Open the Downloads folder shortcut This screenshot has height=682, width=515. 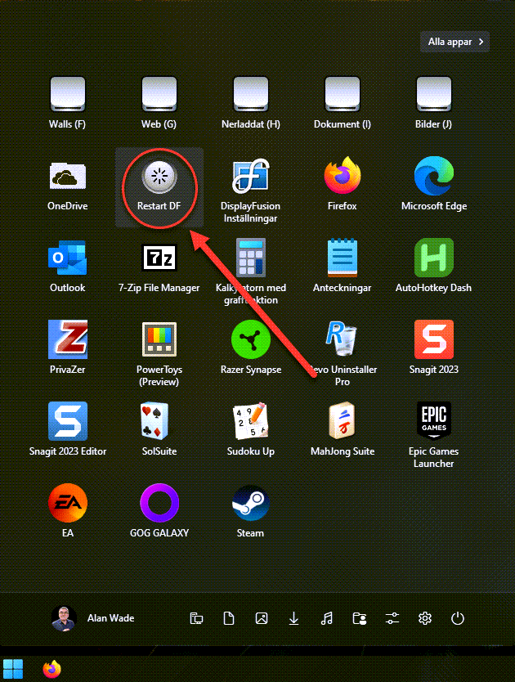coord(293,618)
